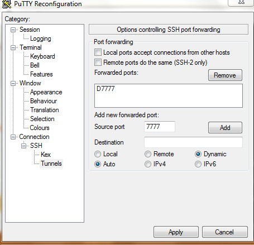Image resolution: width=254 pixels, height=245 pixels.
Task: Choose the Remote forwarding radio option
Action: click(148, 154)
